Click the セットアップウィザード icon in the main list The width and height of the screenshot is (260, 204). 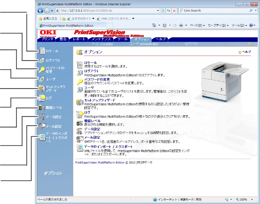point(80,102)
